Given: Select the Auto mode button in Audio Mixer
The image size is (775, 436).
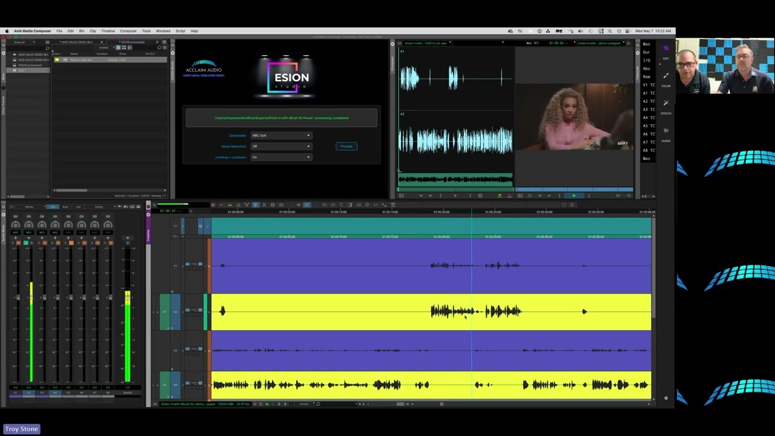Looking at the screenshot, I should (65, 207).
